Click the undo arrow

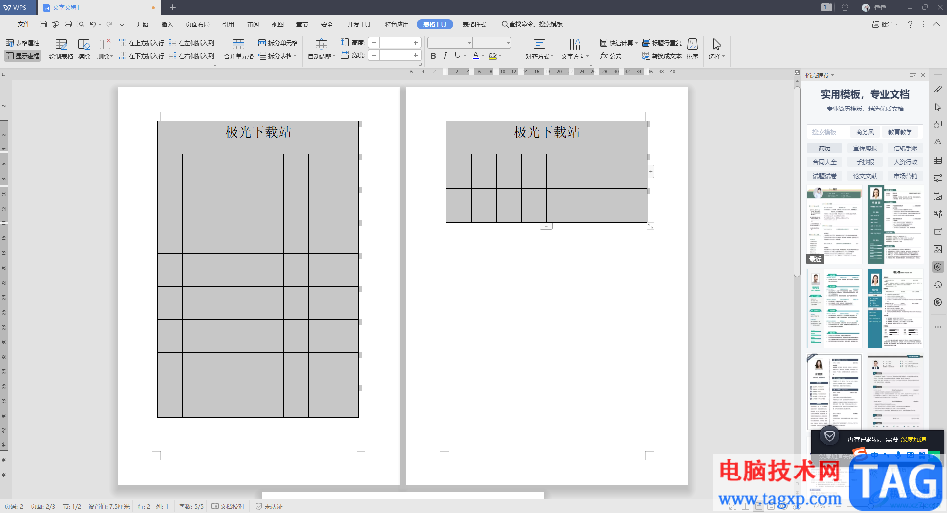93,24
